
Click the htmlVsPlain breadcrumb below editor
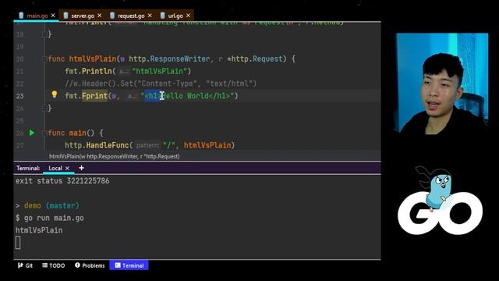[x=115, y=156]
